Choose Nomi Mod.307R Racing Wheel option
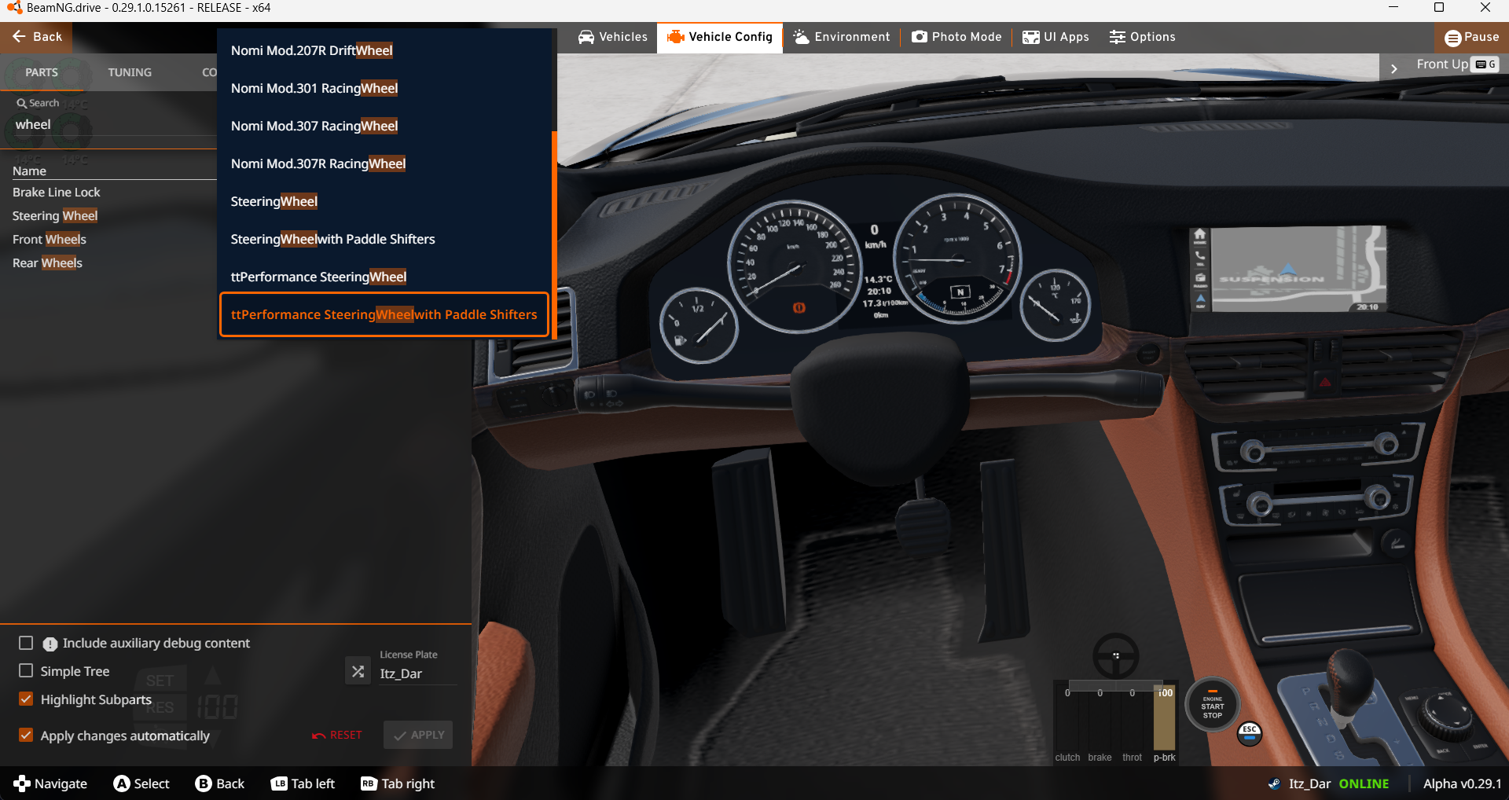 coord(384,163)
